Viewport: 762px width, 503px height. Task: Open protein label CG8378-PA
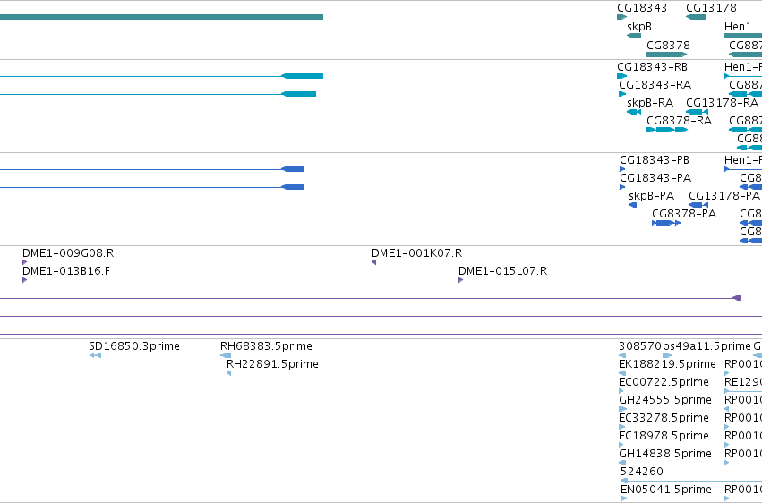684,214
